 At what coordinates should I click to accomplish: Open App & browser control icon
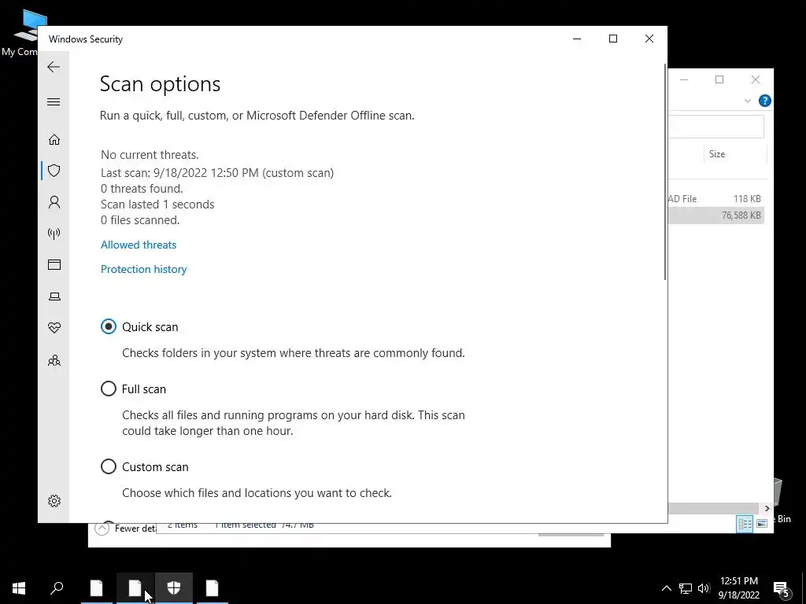54,264
